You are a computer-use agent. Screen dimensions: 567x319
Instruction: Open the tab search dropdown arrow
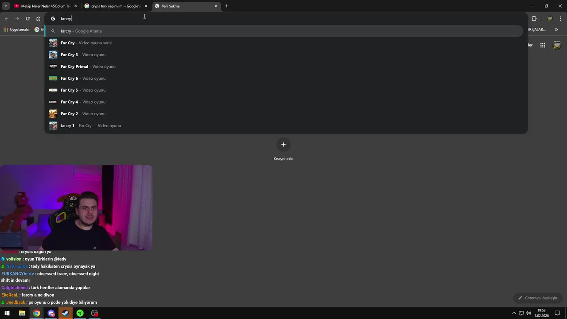coord(6,6)
